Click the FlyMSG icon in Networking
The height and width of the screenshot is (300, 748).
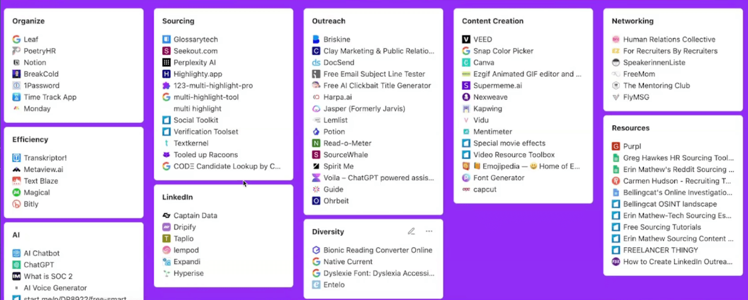tap(616, 97)
